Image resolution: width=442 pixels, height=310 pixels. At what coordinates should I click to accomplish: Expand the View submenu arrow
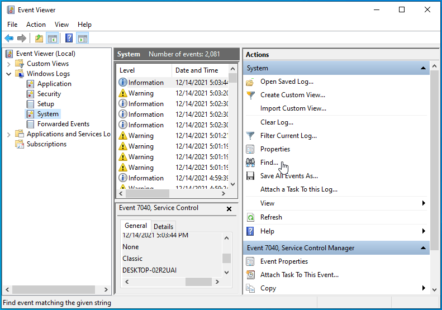point(424,203)
